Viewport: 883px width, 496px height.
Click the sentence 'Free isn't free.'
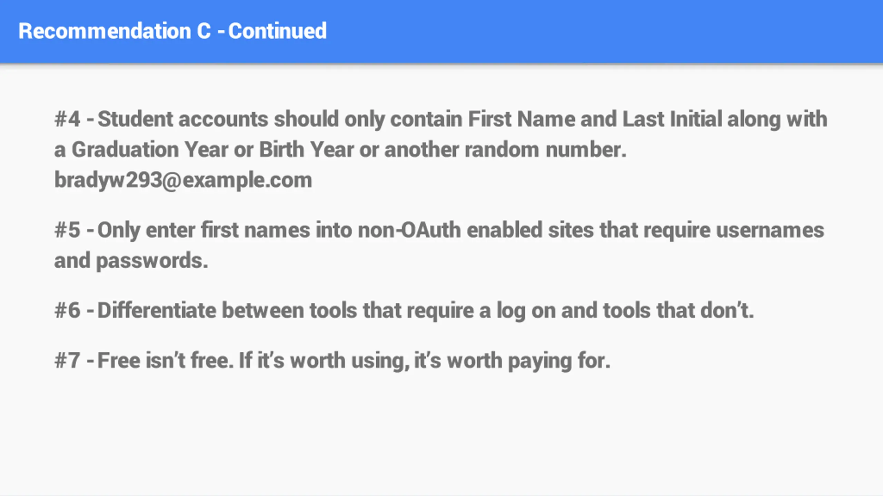pos(166,361)
